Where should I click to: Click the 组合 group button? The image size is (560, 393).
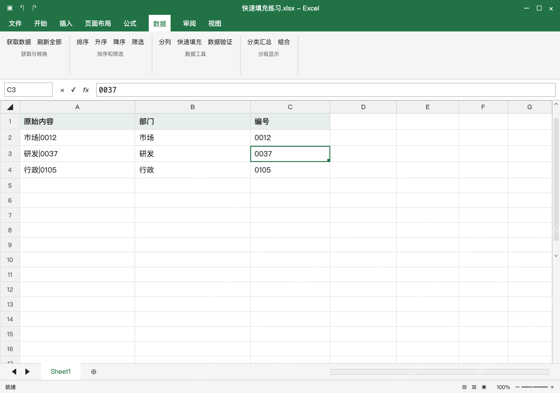284,42
